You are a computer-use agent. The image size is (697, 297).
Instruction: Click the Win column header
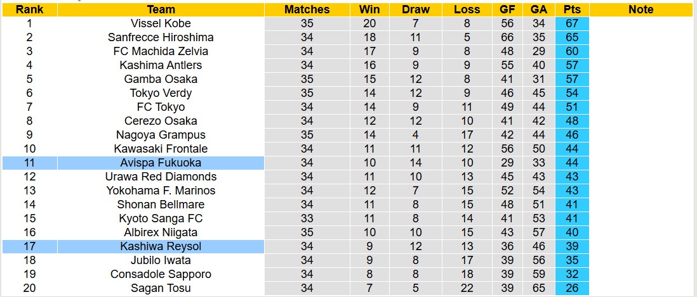tap(369, 9)
